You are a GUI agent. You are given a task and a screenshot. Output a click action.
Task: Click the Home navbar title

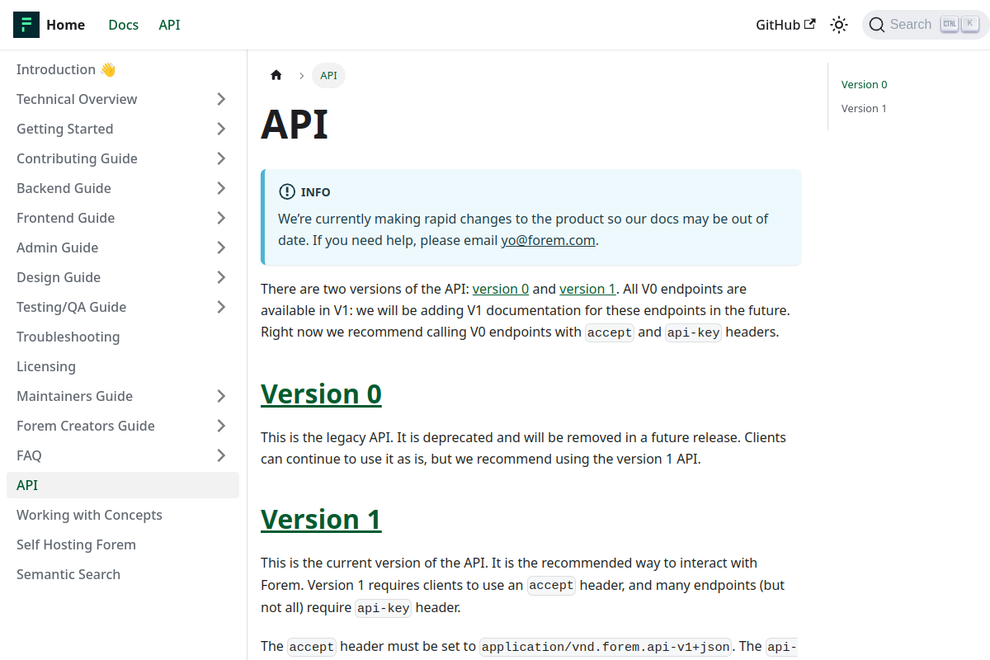point(65,25)
